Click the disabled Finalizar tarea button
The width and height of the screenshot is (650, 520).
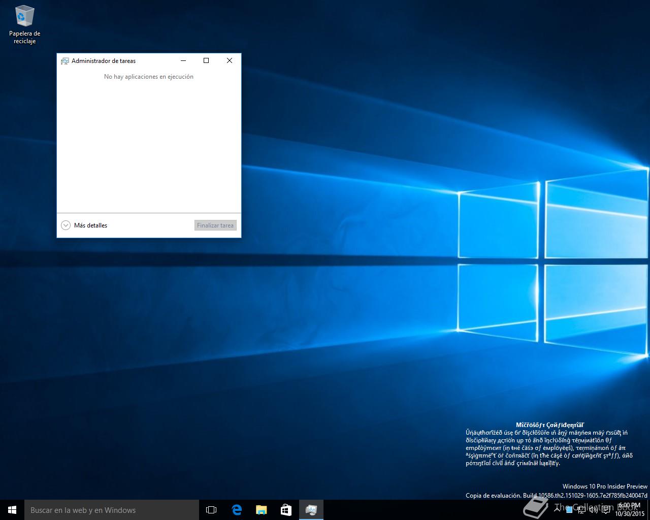pos(215,225)
